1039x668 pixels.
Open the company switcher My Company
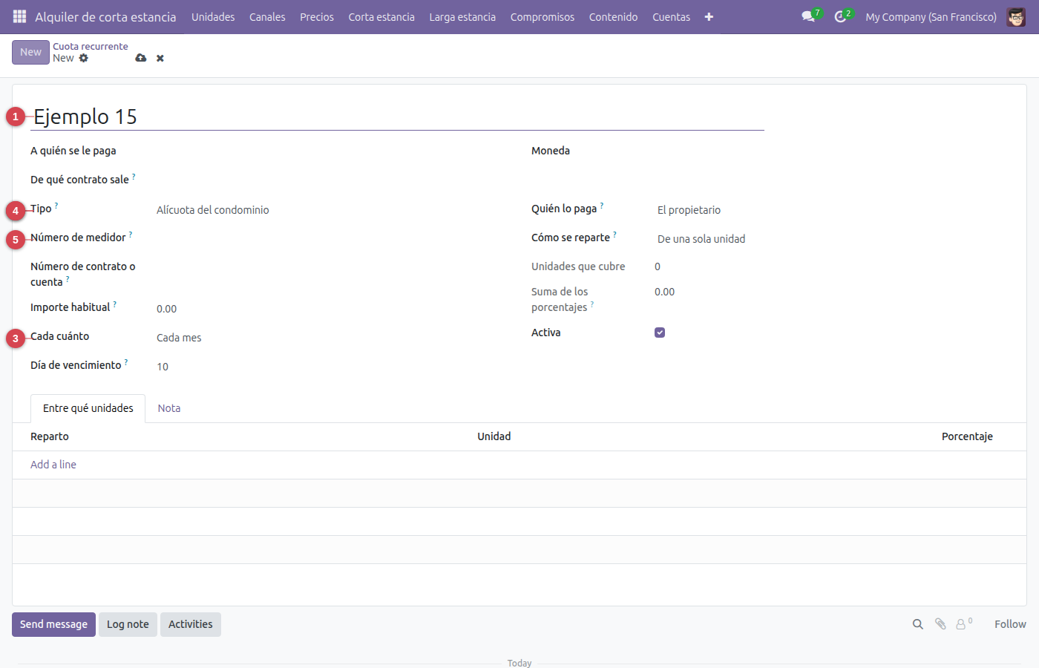pos(931,16)
